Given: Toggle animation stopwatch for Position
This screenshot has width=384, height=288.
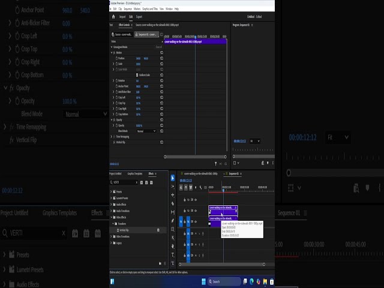Looking at the screenshot, I should point(116,58).
